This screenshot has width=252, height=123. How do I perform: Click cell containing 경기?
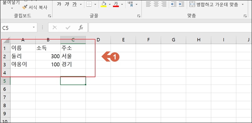pyautogui.click(x=73, y=64)
